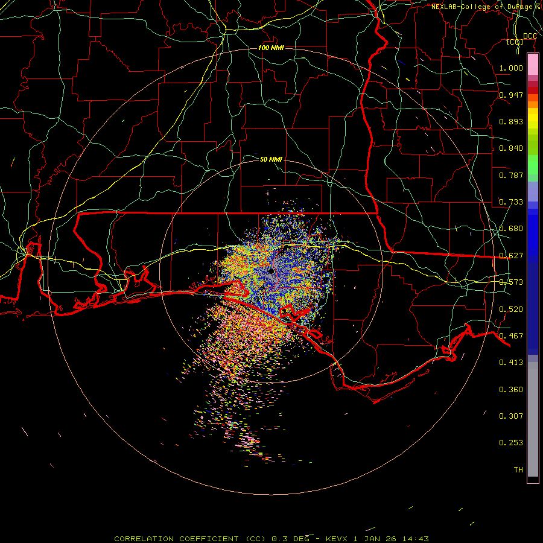Viewport: 543px width, 543px height.
Task: Click the "100 NMI" range ring label
Action: 271,48
